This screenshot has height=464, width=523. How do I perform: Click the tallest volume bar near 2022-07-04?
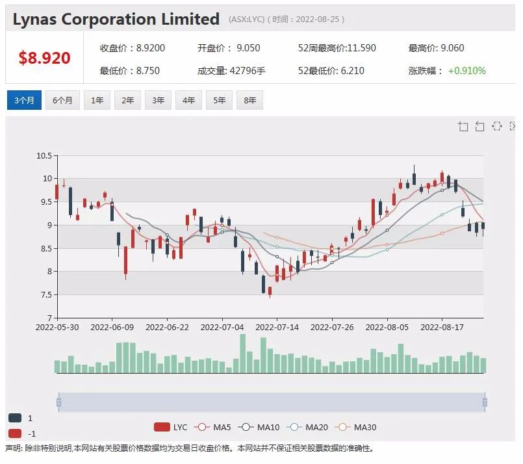point(243,354)
